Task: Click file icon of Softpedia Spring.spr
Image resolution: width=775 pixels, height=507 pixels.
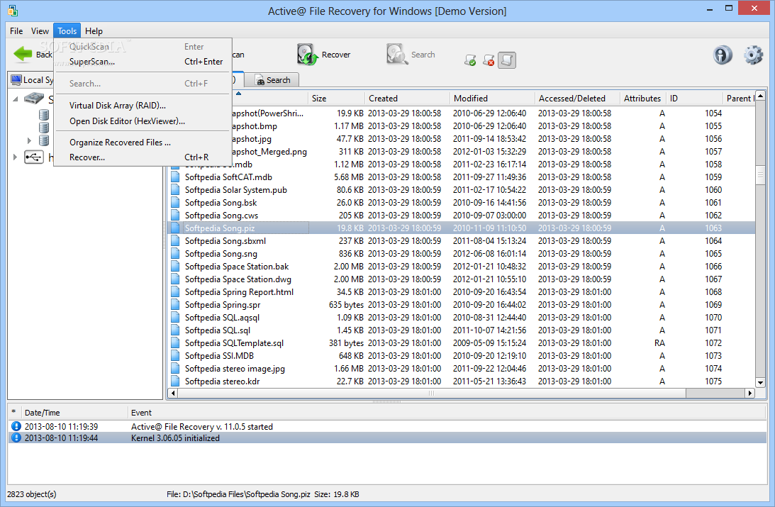Action: click(x=175, y=304)
